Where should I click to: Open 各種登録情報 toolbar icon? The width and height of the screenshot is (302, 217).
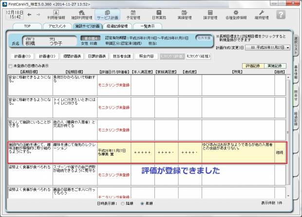238,14
